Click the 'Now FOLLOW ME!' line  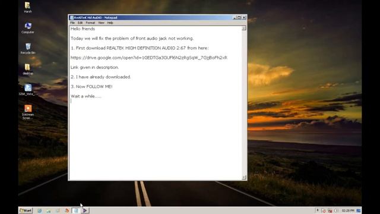tap(91, 87)
